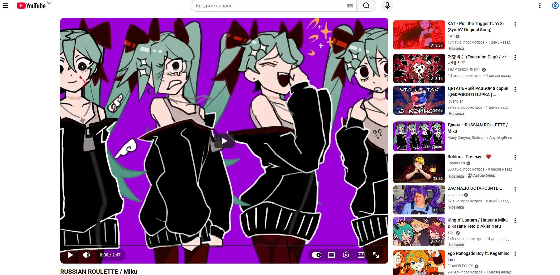Screen dimensions: 560x275
Task: Click the YouTube logo home link
Action: coord(31,6)
